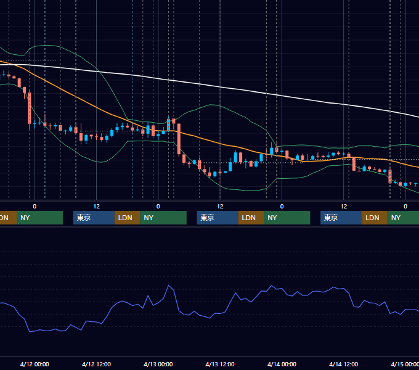The width and height of the screenshot is (419, 370).
Task: Click the 4/12 12:00 date label
Action: [96, 364]
